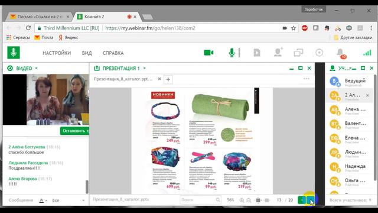Screen dimensions: 378x213
Task: Add a new presentation tab with plus
Action: coord(168,79)
